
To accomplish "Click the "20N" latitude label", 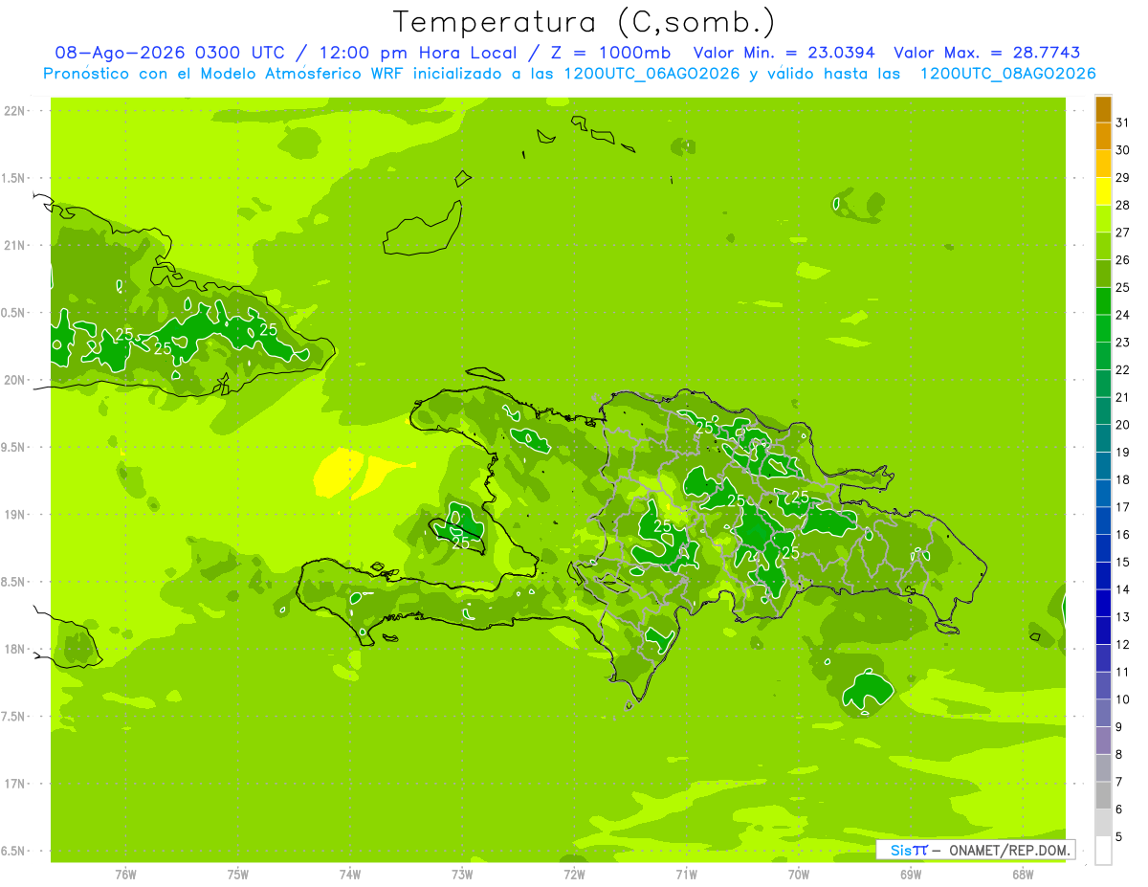I will coord(13,380).
